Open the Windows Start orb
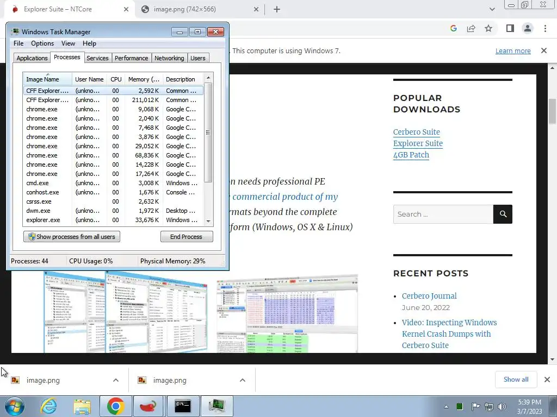 coord(14,406)
